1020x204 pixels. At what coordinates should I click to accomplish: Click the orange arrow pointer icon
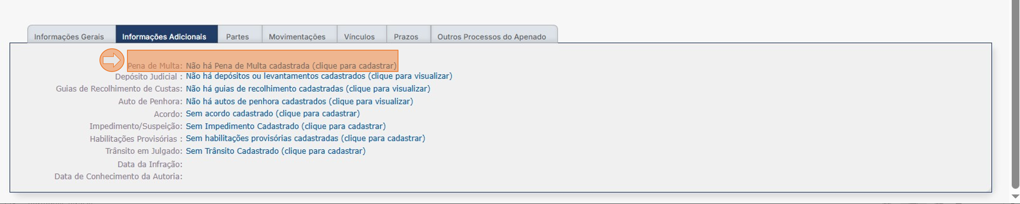[112, 60]
